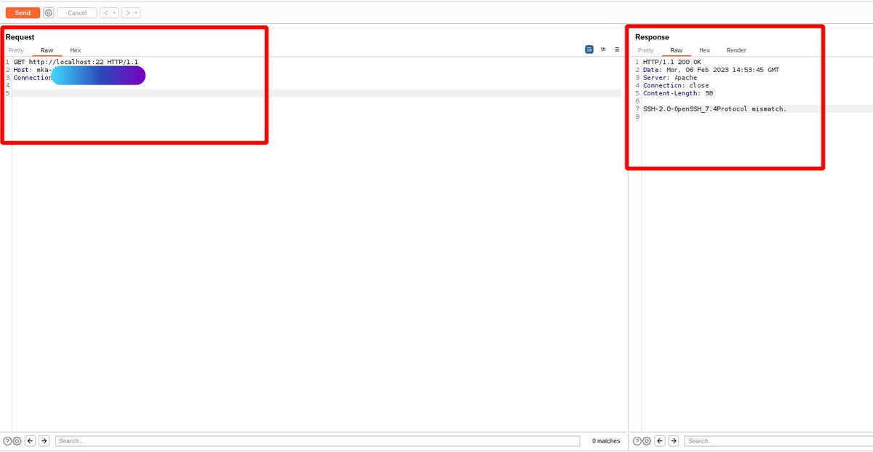Image resolution: width=873 pixels, height=452 pixels.
Task: Click the orange Send button
Action: [23, 12]
